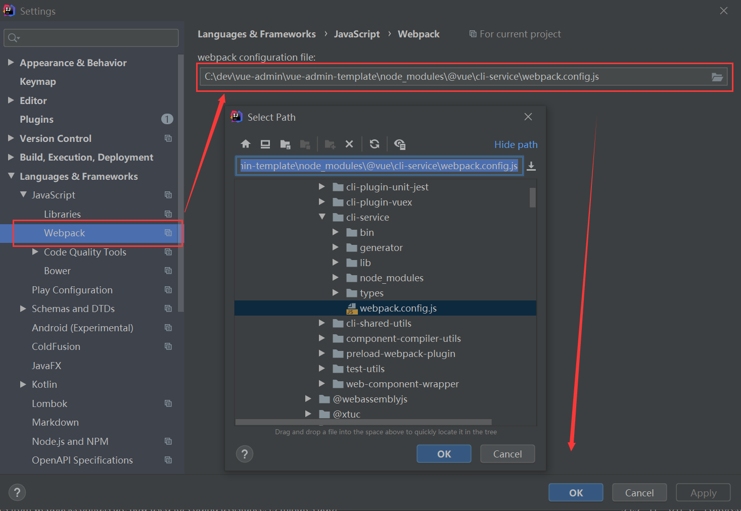This screenshot has width=741, height=511.
Task: Click OK in Select Path dialog
Action: 444,454
